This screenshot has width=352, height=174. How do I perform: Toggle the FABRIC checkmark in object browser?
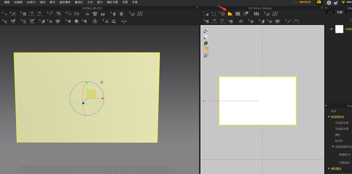tap(331, 29)
